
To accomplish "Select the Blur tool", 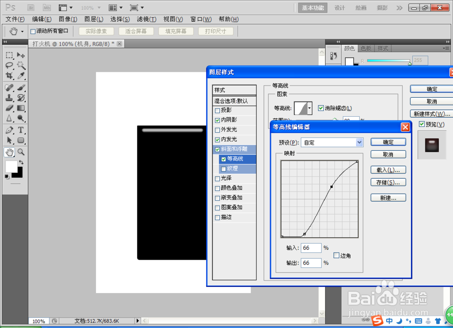I will click(9, 118).
